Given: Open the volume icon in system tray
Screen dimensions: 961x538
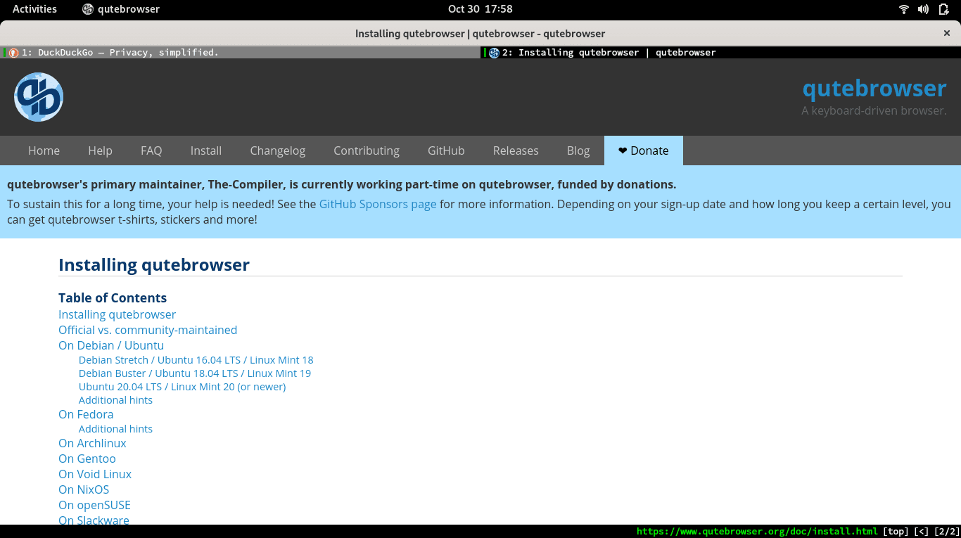Looking at the screenshot, I should (x=924, y=9).
